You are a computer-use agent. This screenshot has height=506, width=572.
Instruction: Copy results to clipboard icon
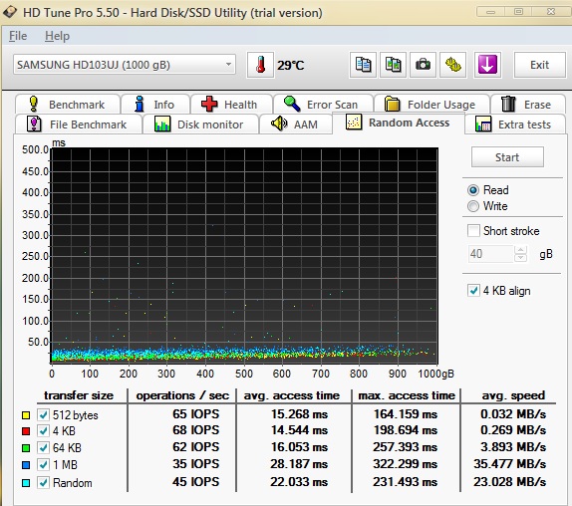[x=363, y=65]
